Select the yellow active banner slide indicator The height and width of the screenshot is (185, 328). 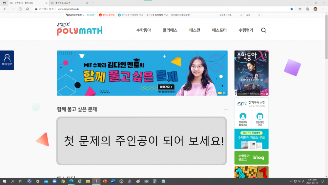[220, 93]
